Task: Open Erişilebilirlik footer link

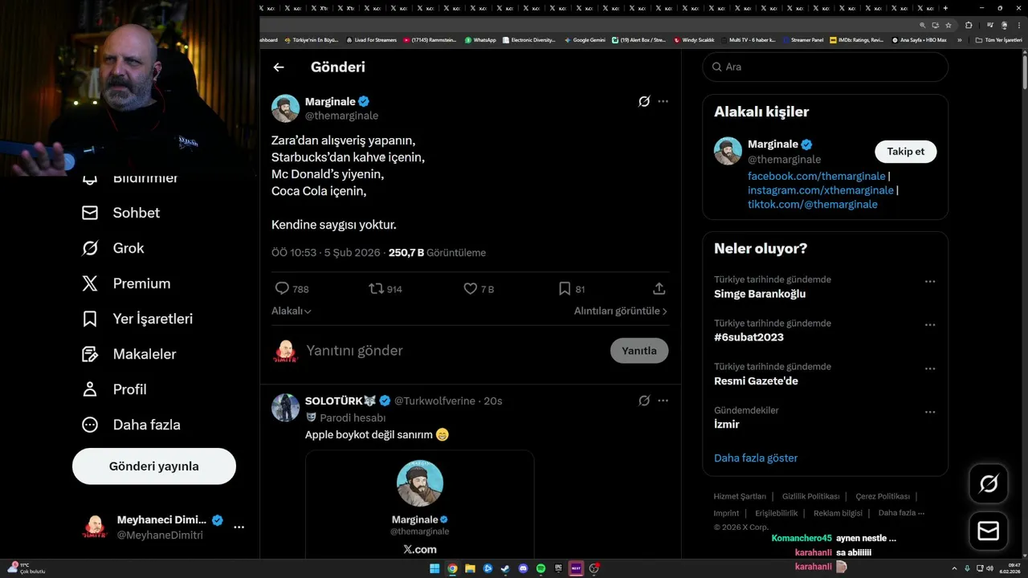Action: click(x=777, y=513)
